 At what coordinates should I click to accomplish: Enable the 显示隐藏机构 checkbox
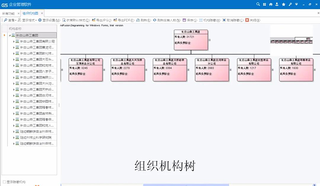click(x=4, y=182)
